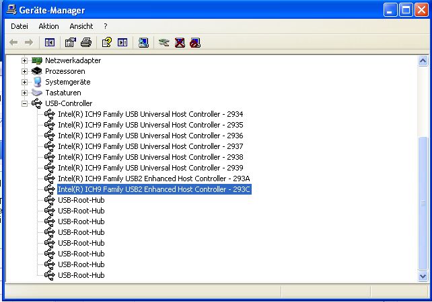Viewport: 432px width, 302px height.
Task: Minimize the Geräte-Manager window
Action: pos(390,10)
